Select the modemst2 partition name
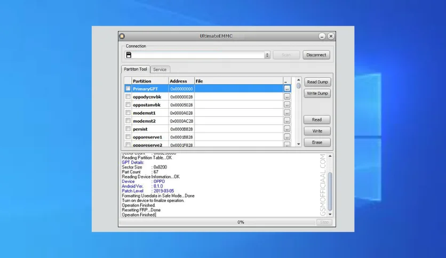 point(144,121)
